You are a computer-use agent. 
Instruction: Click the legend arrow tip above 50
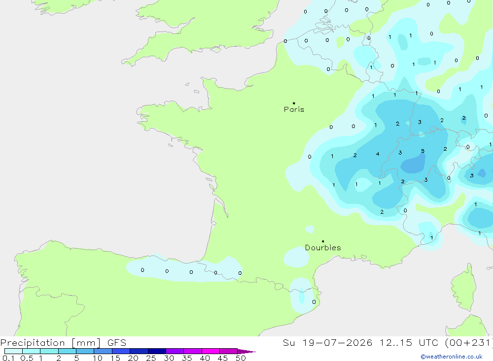click(246, 352)
